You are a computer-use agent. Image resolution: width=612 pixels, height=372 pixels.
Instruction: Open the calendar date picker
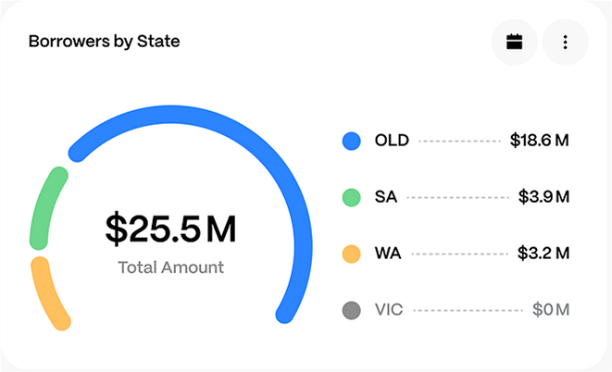514,42
